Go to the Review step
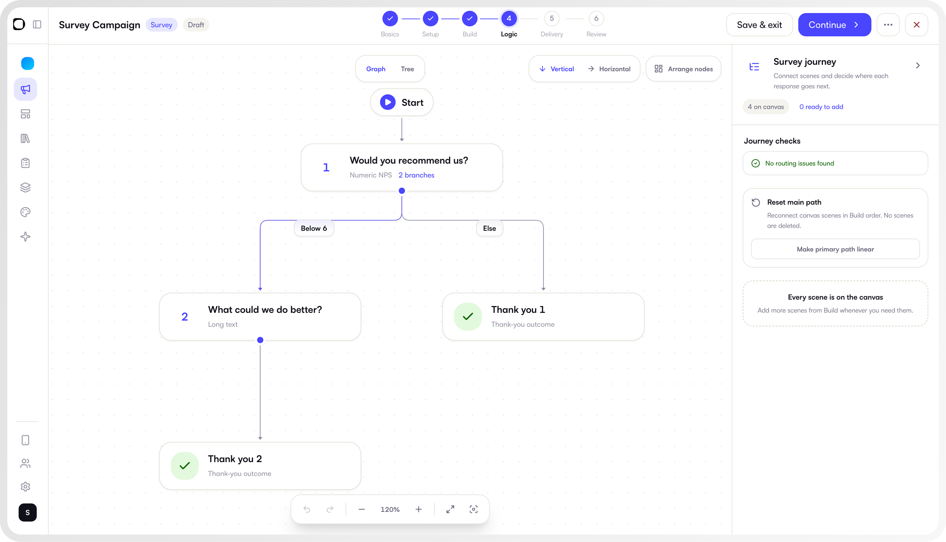946x542 pixels. 596,24
